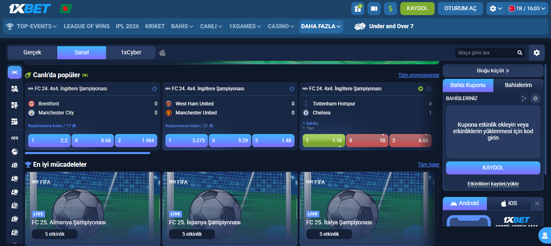
Task: Click the OTURUM AÇ button
Action: [x=460, y=8]
